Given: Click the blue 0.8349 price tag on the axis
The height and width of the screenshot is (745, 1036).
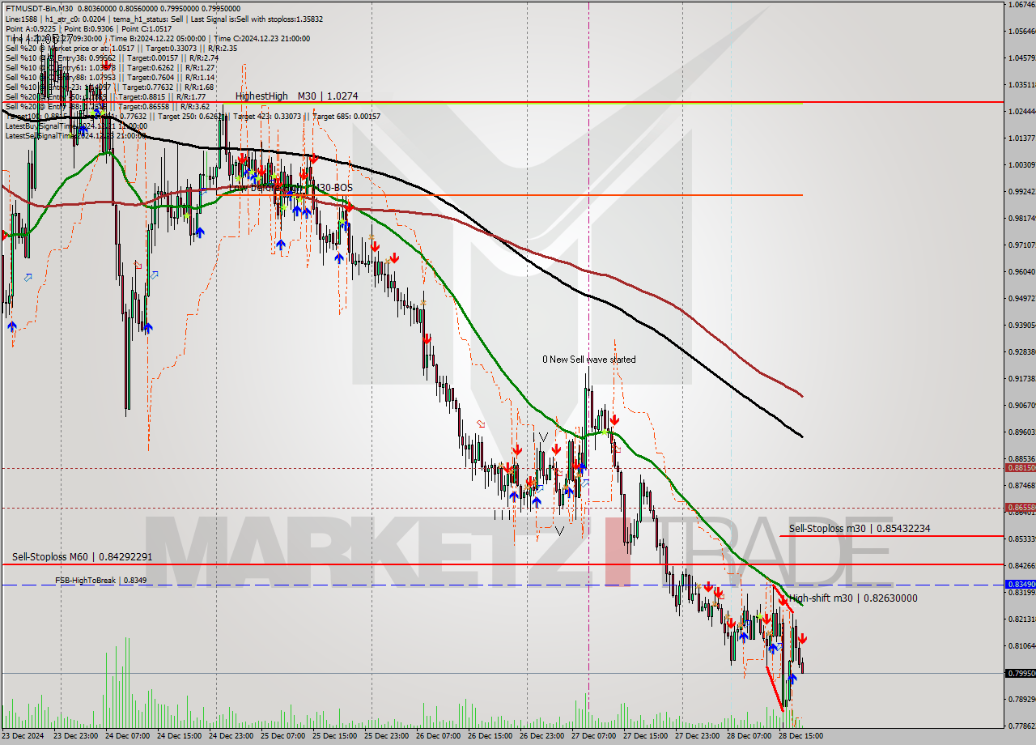Looking at the screenshot, I should (x=1020, y=584).
